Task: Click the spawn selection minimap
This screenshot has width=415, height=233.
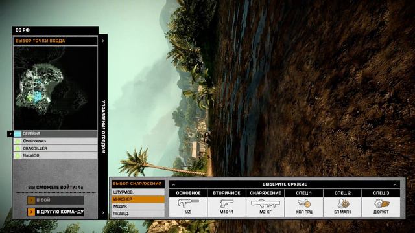Action: (56, 88)
